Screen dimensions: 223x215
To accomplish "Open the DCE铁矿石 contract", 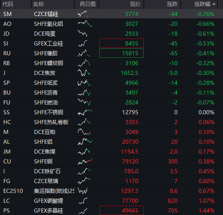I will point(111,171).
